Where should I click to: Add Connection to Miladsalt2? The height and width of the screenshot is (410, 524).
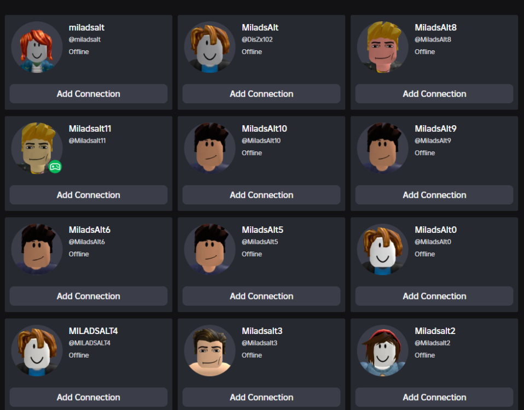coord(434,397)
